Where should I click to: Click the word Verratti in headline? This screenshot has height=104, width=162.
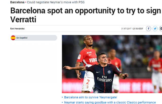[23, 20]
